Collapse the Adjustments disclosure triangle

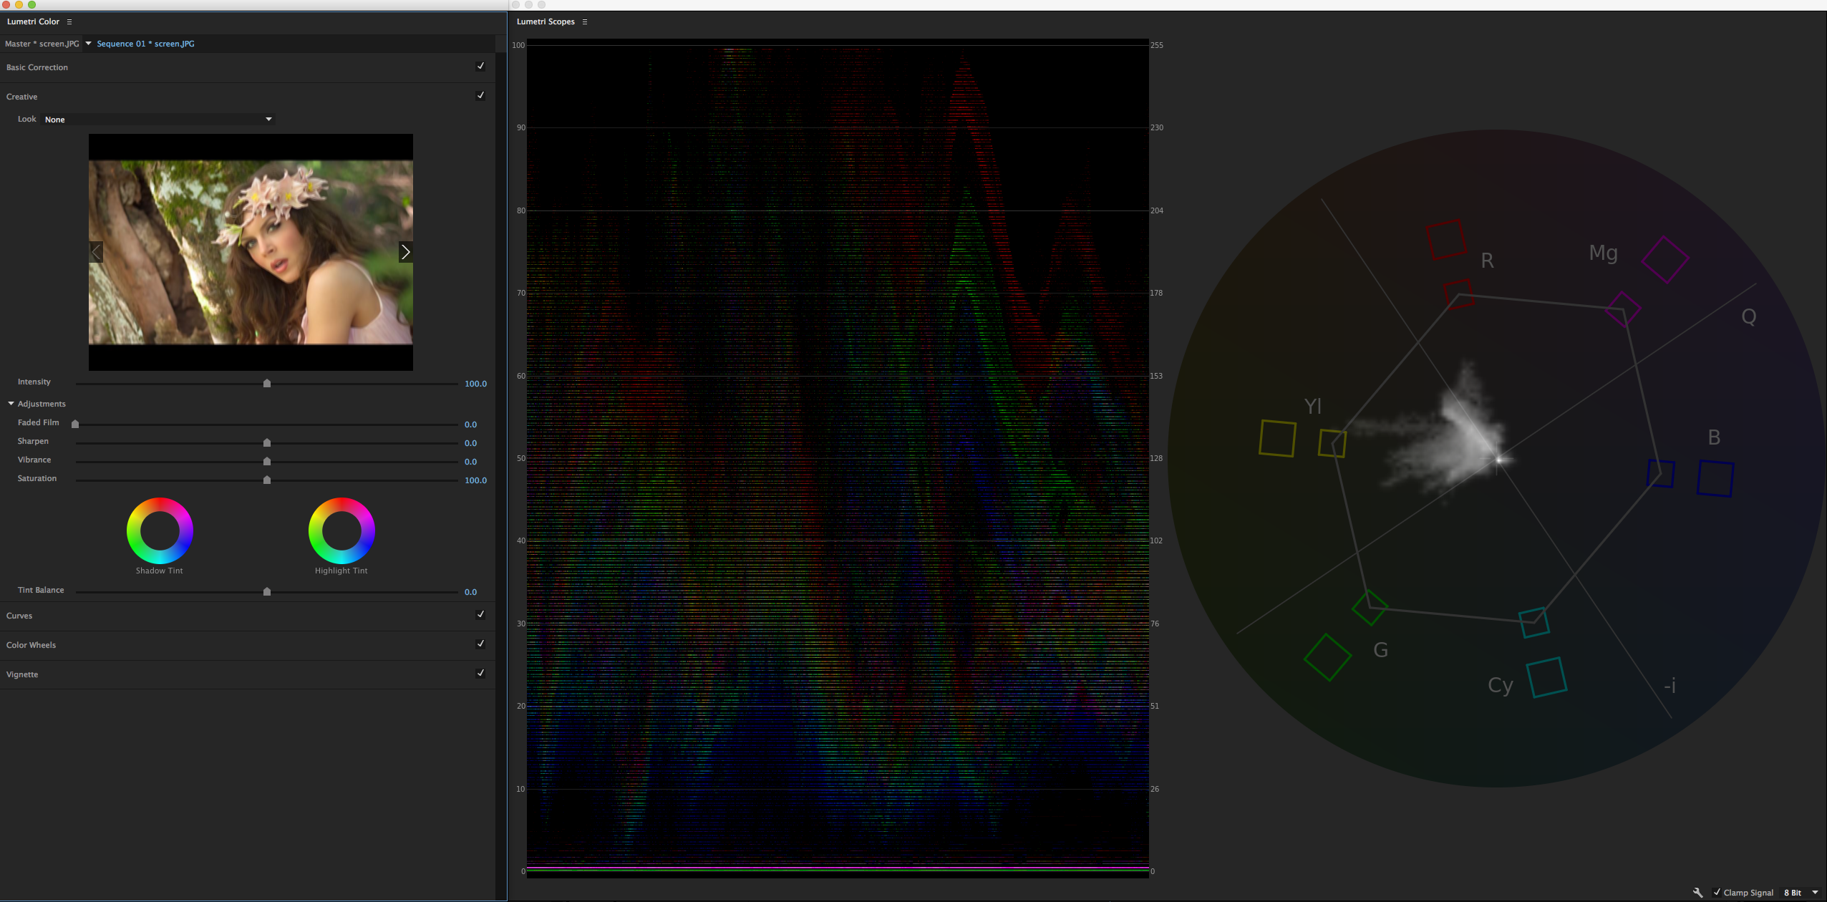coord(11,404)
